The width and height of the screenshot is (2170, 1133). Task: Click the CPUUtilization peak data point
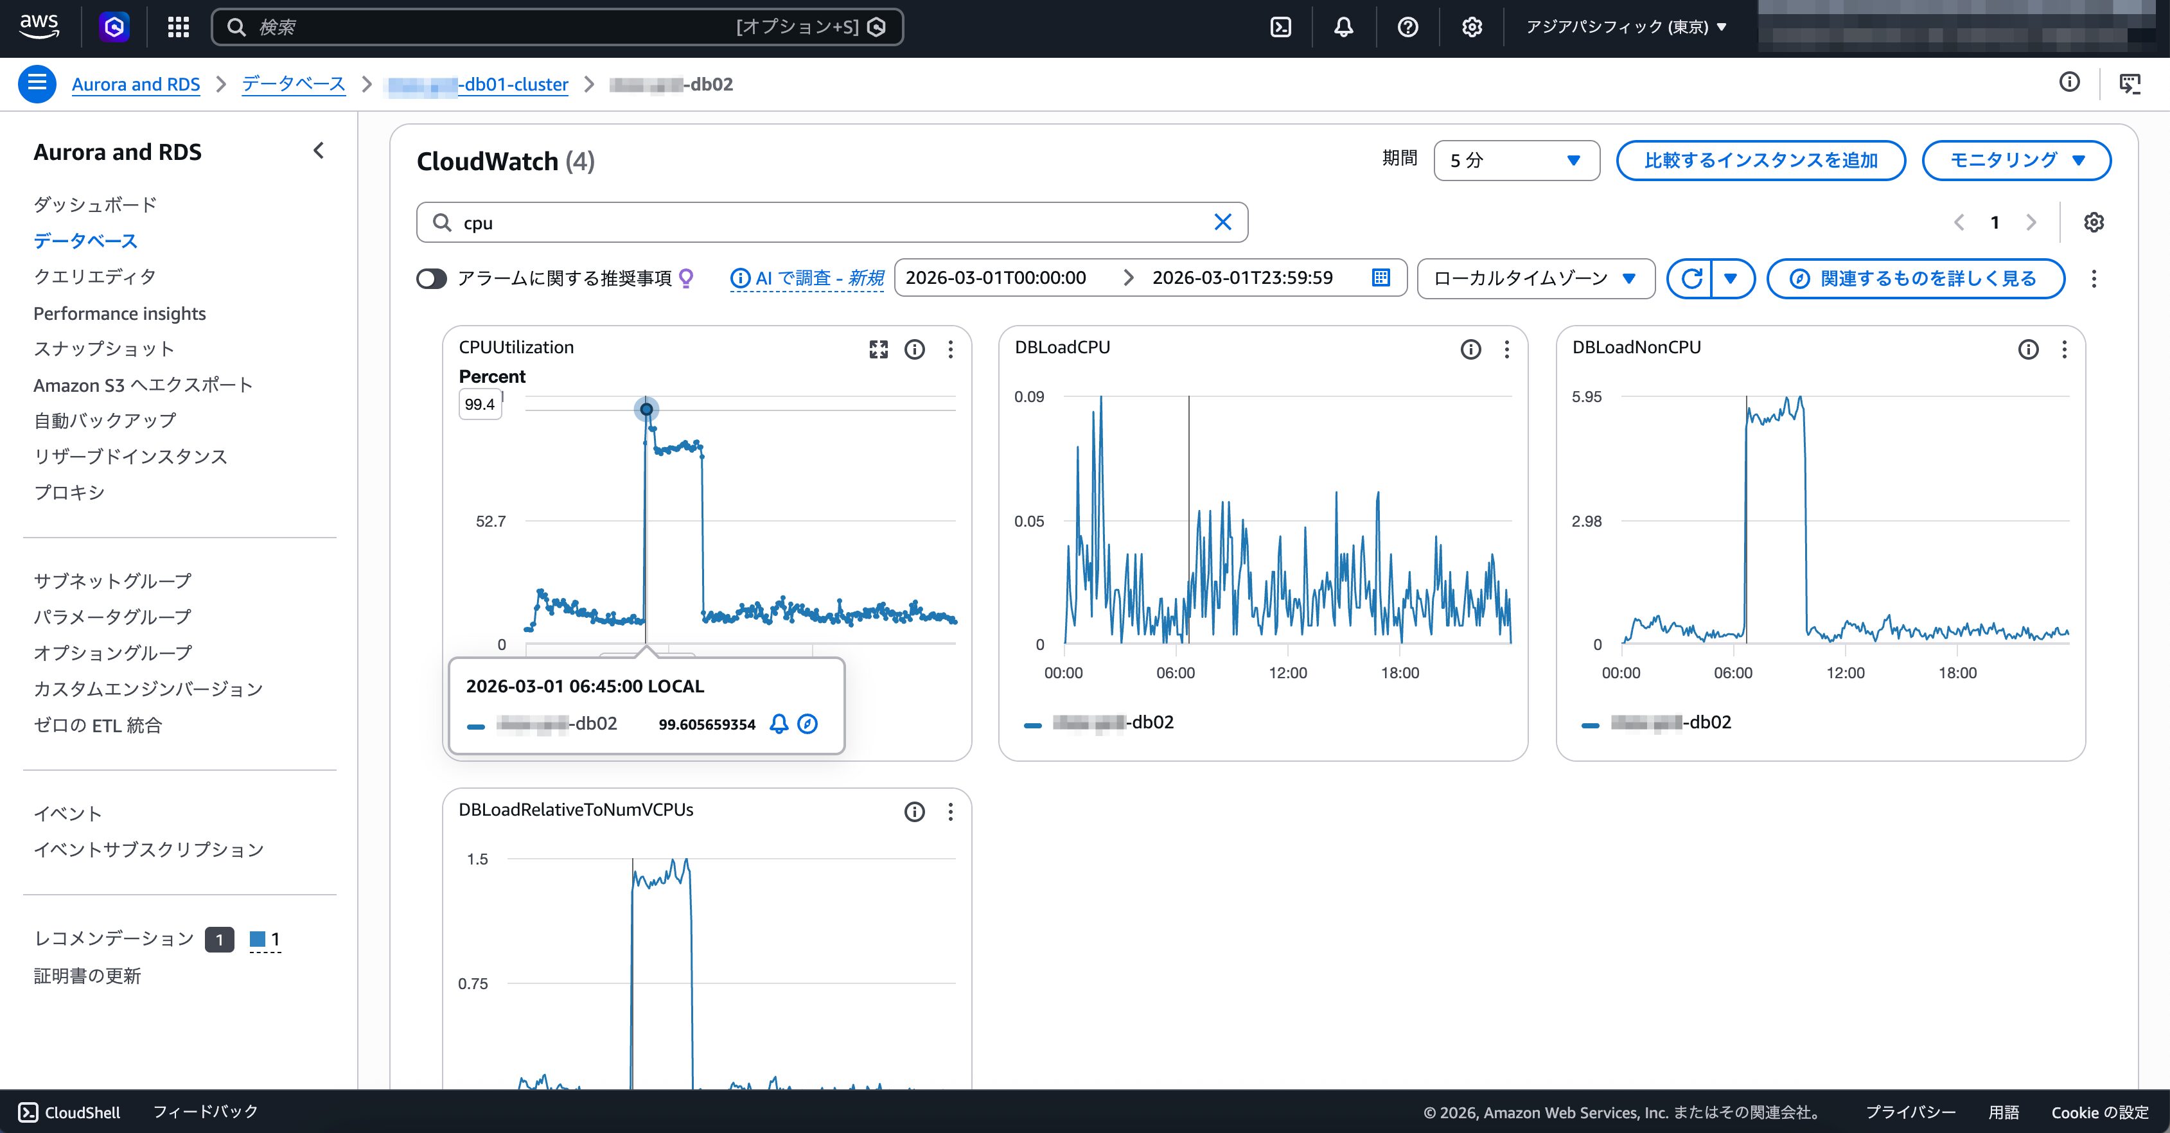coord(646,409)
